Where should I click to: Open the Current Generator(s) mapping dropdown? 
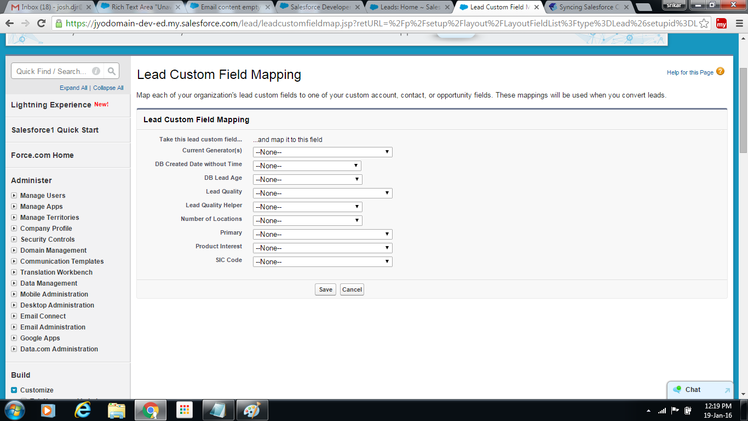323,152
